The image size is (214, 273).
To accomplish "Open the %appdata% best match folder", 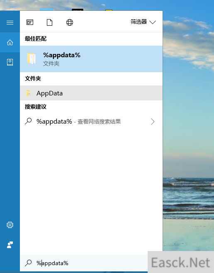I will pos(91,59).
